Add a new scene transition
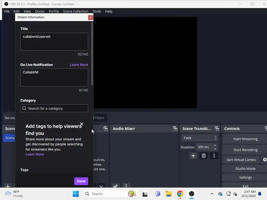 193,156
